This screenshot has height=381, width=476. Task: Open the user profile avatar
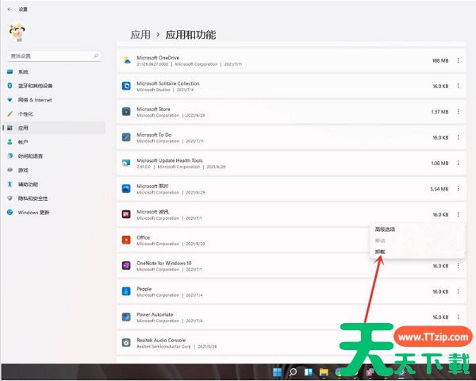[17, 33]
